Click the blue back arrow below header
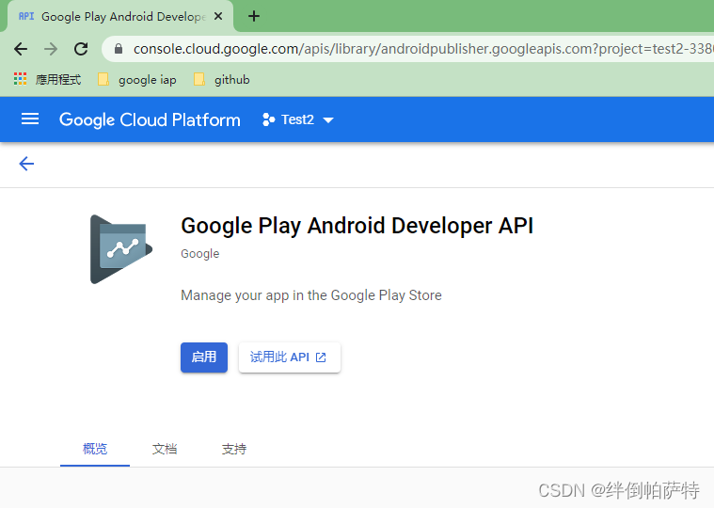 (x=26, y=164)
